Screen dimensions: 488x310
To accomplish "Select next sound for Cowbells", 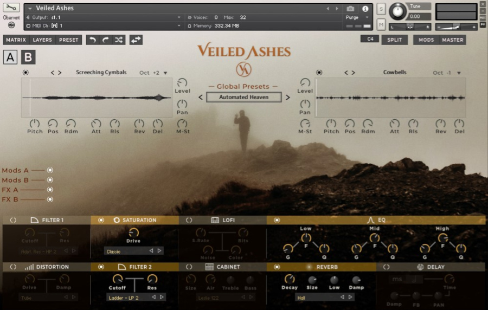I will click(353, 73).
